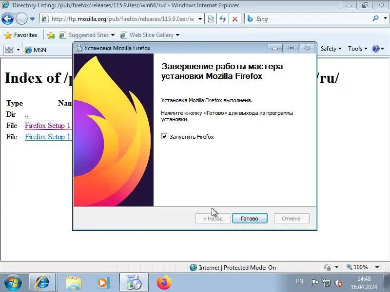The image size is (390, 292).
Task: Click the Internet zone globe in status bar
Action: pos(193,267)
